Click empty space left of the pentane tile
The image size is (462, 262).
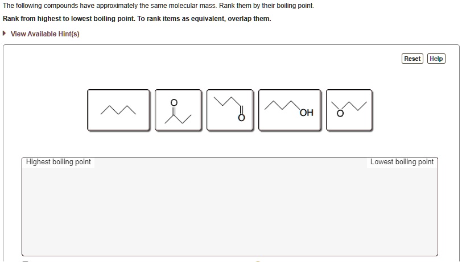point(54,110)
